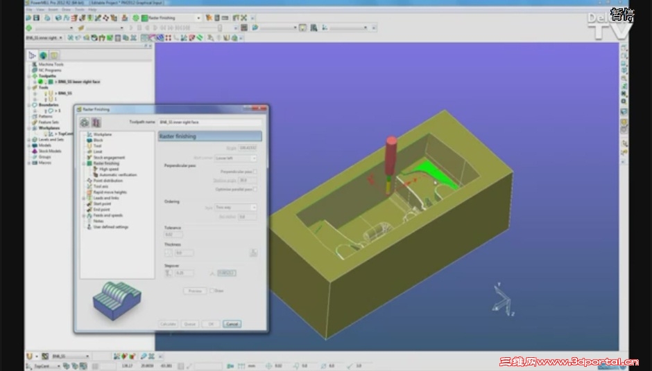Open the Draw menu
This screenshot has height=371, width=652.
67,9
